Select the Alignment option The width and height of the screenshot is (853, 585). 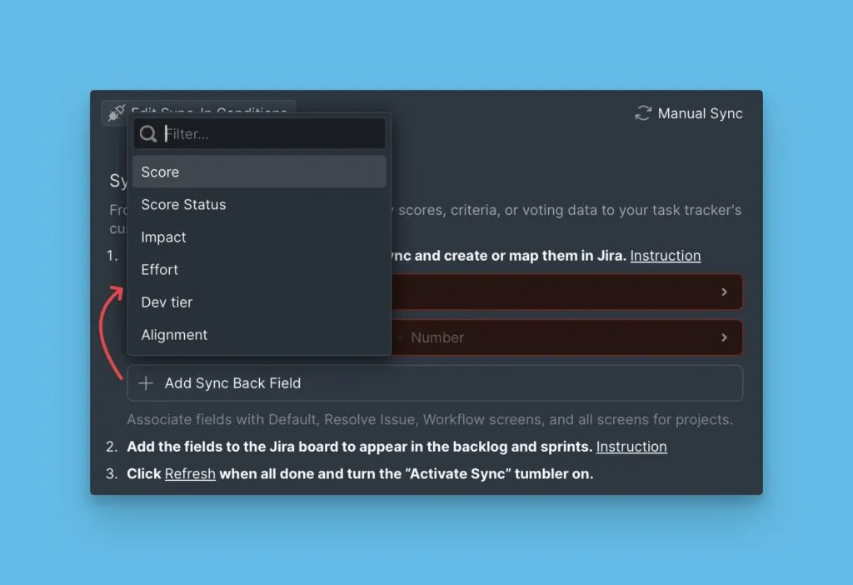point(258,335)
